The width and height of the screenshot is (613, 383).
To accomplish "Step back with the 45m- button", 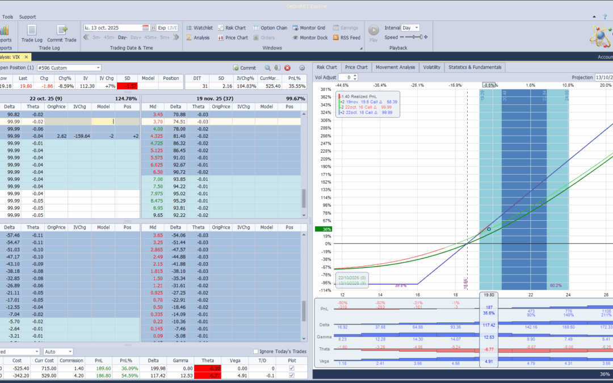I will click(x=110, y=37).
